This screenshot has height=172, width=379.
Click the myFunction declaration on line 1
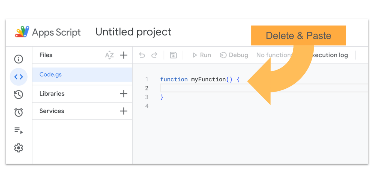click(x=208, y=80)
